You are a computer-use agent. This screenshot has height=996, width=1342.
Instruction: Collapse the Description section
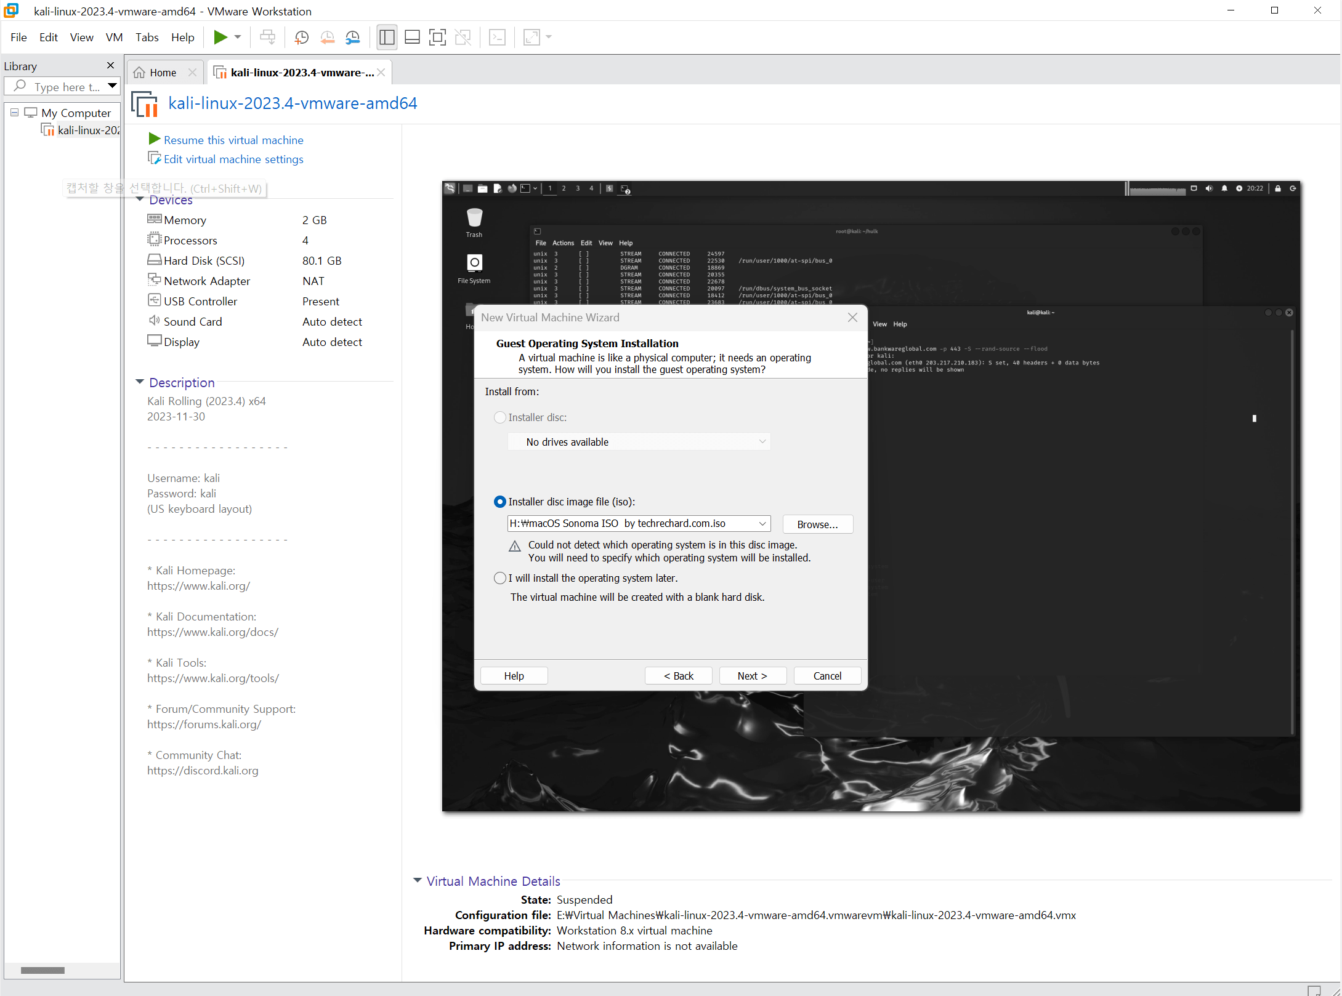coord(140,382)
